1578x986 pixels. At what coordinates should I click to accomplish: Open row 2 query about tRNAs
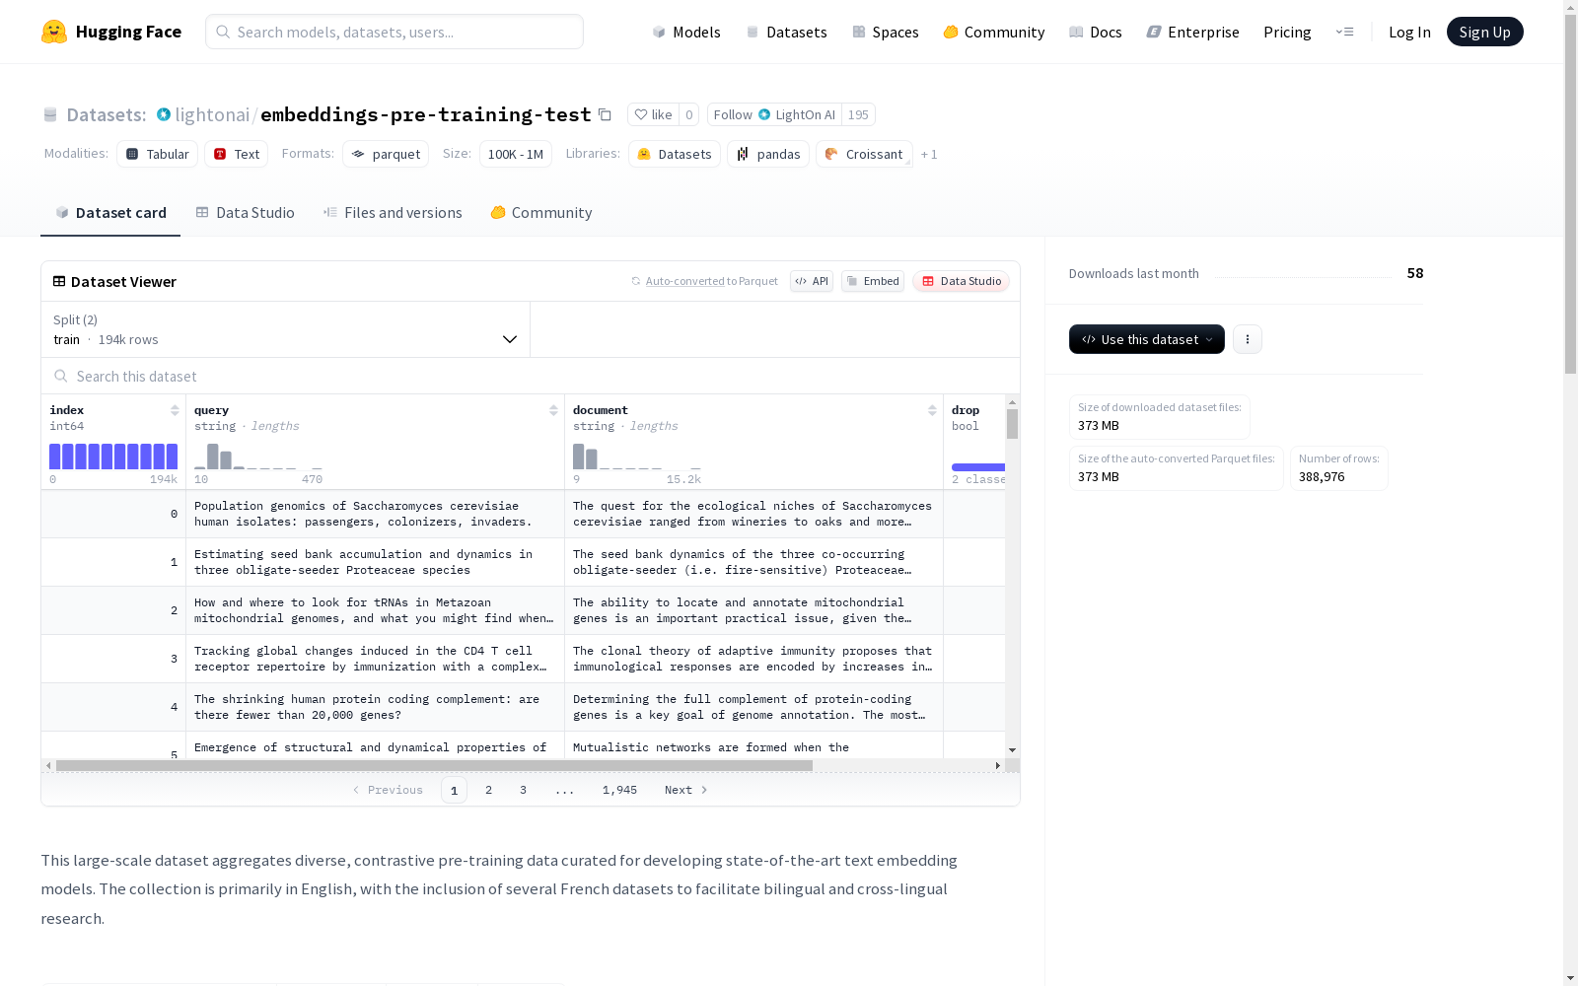pos(375,610)
